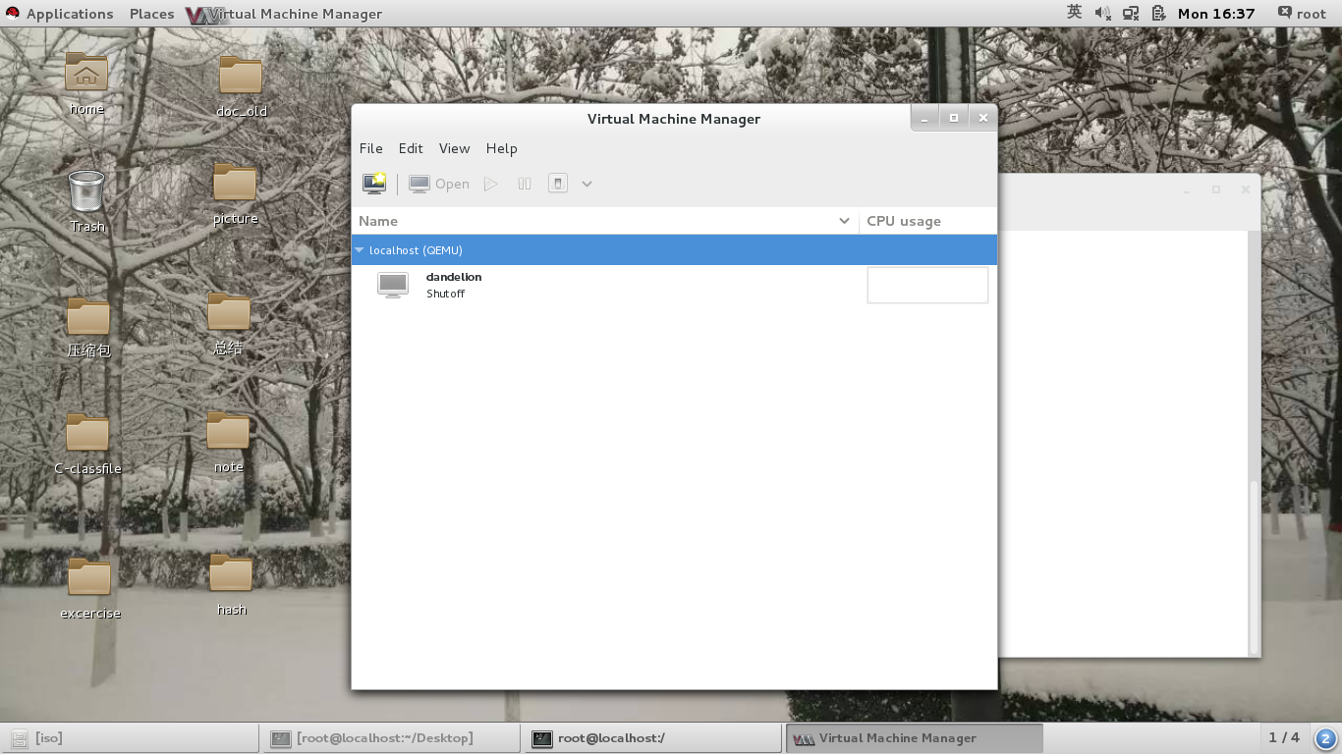The width and height of the screenshot is (1342, 754).
Task: Select the 压缩包 folder on desktop
Action: click(88, 327)
